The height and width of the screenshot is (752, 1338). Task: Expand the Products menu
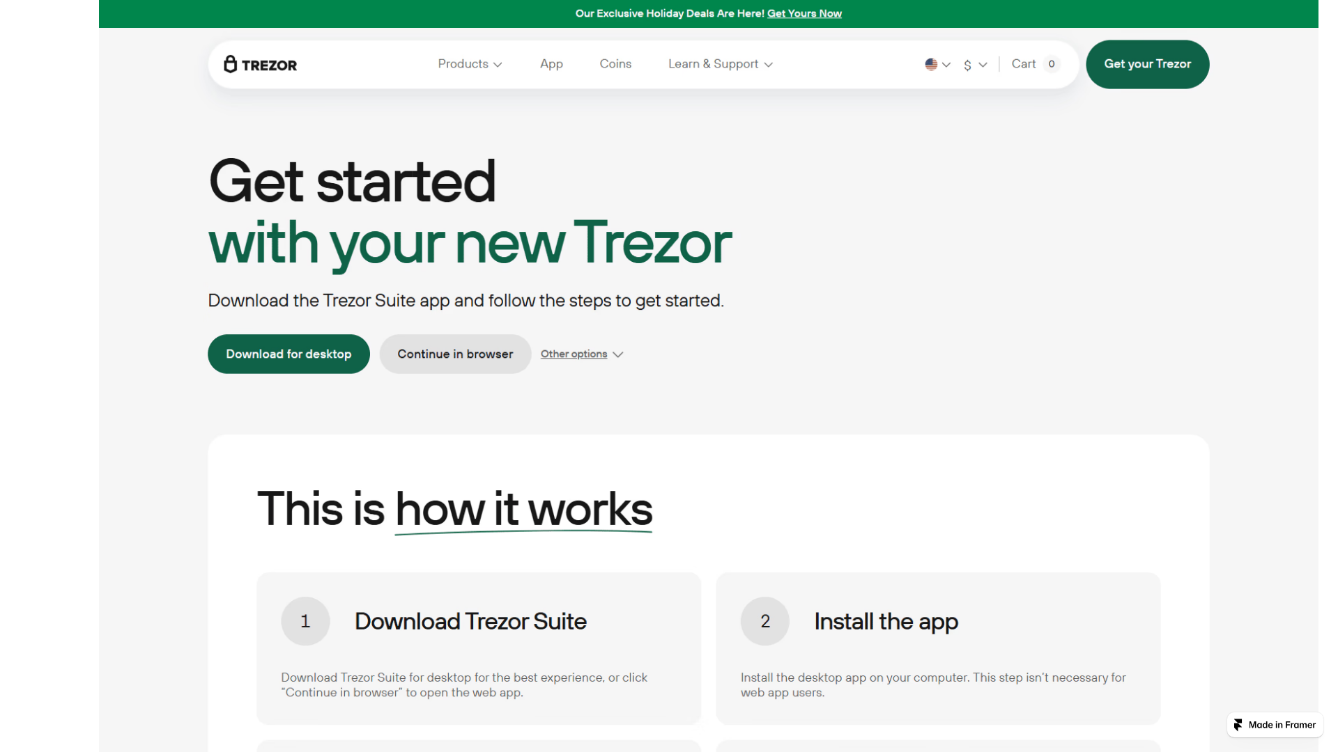coord(470,64)
